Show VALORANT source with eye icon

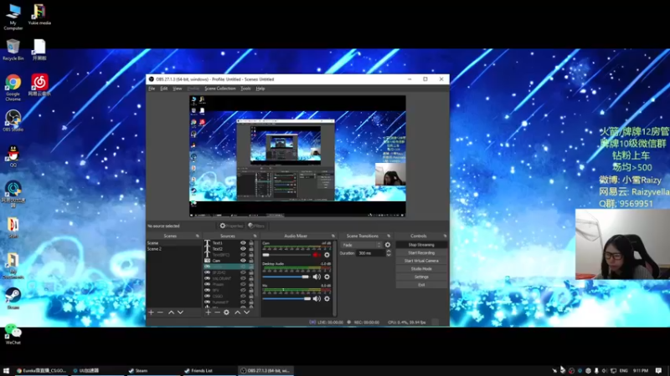tap(243, 278)
